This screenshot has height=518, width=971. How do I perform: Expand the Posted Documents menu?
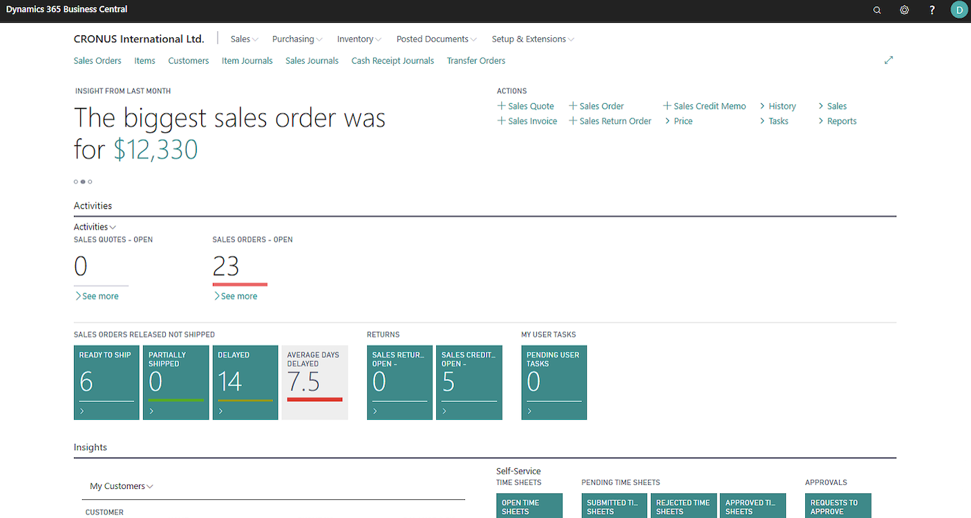(x=437, y=39)
